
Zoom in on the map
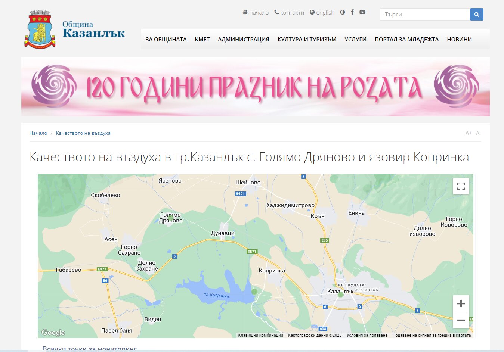[461, 303]
